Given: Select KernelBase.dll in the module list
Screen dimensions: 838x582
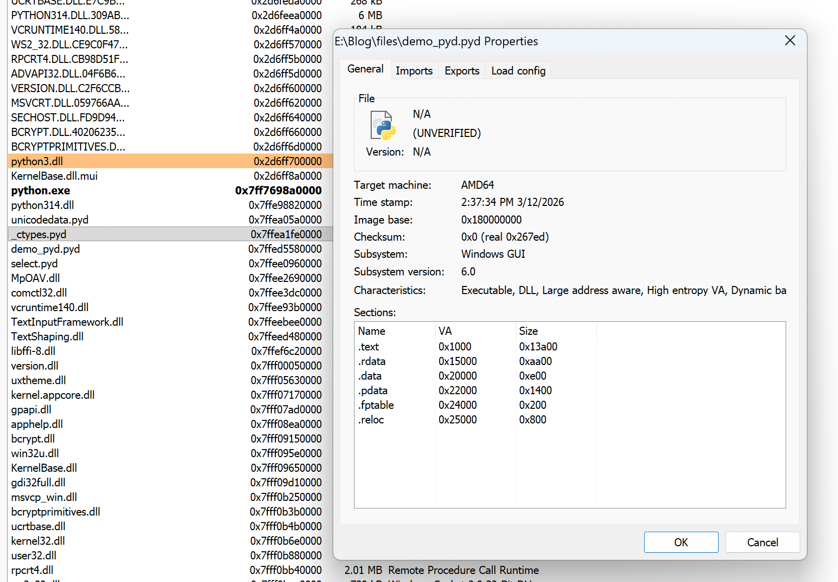Looking at the screenshot, I should pyautogui.click(x=171, y=468).
